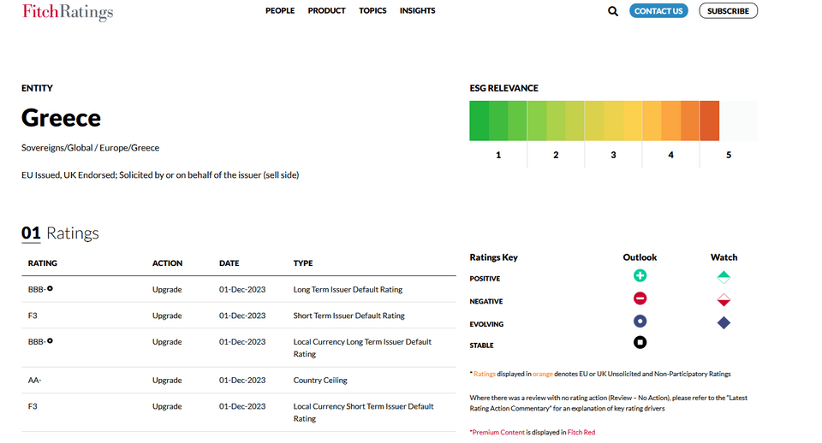The image size is (822, 443).
Task: Click 'Local Currency Short Term Issuer Default Rating'
Action: click(363, 412)
